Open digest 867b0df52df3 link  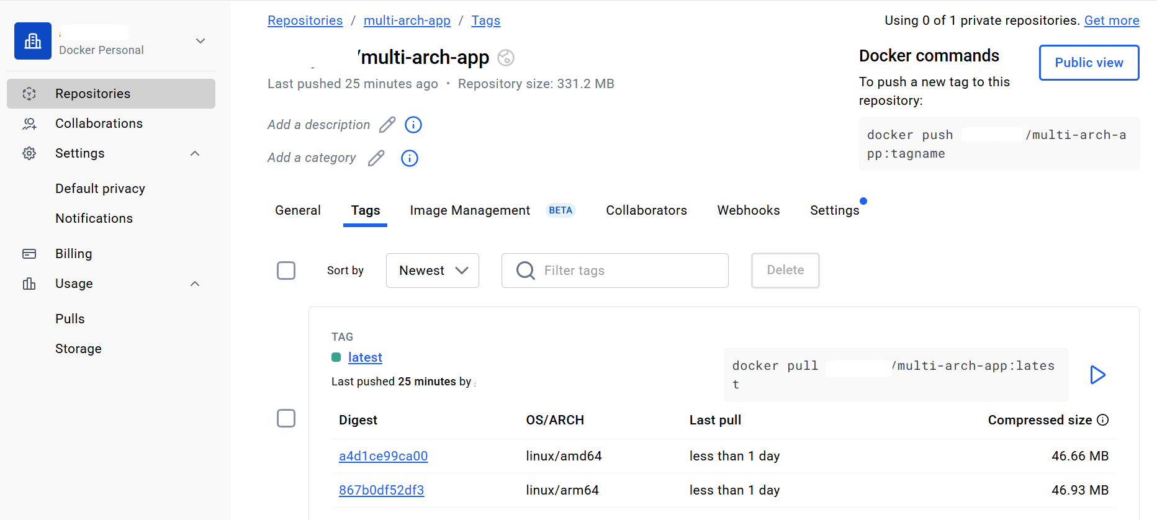tap(382, 490)
